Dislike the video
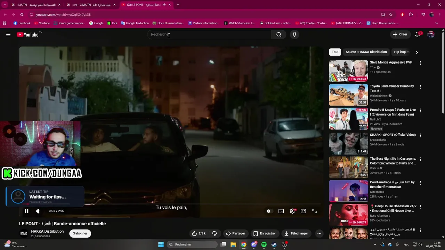This screenshot has width=445, height=250. click(x=215, y=233)
